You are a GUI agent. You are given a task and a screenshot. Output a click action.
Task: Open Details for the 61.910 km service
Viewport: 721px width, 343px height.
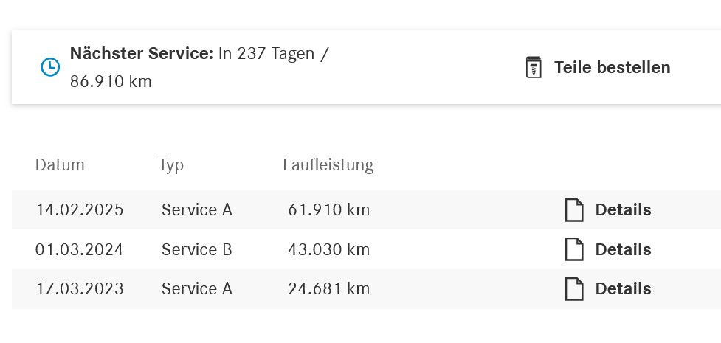click(x=623, y=209)
